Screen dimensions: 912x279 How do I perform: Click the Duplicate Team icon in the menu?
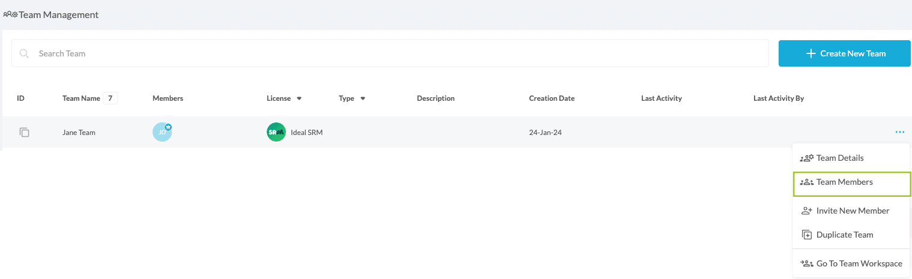point(806,235)
